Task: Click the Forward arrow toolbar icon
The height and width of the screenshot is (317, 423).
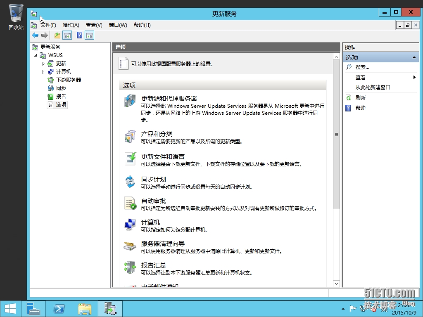Action: [x=45, y=35]
